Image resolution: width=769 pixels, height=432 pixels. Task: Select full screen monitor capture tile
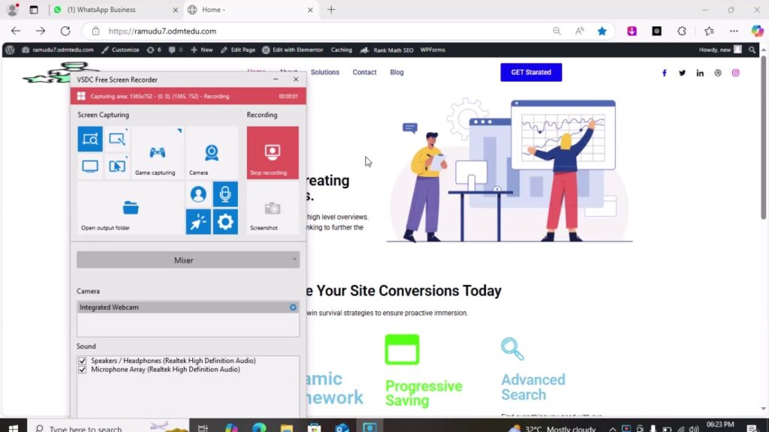(x=90, y=166)
